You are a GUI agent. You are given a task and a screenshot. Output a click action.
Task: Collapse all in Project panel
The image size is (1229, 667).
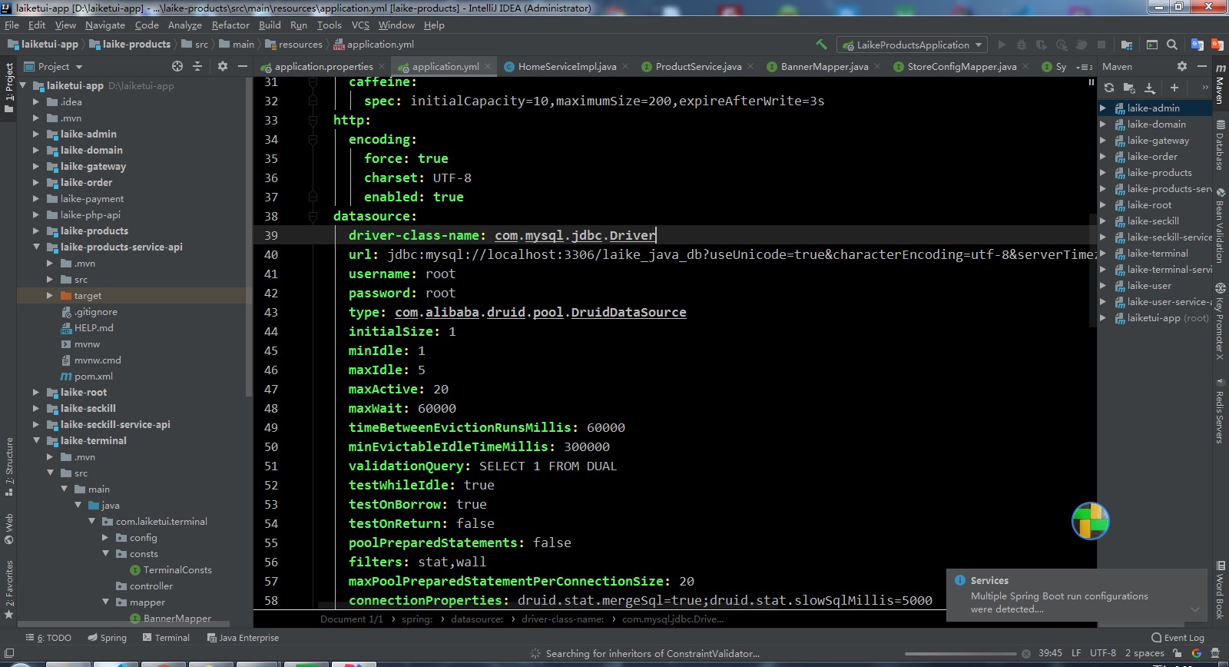[197, 66]
